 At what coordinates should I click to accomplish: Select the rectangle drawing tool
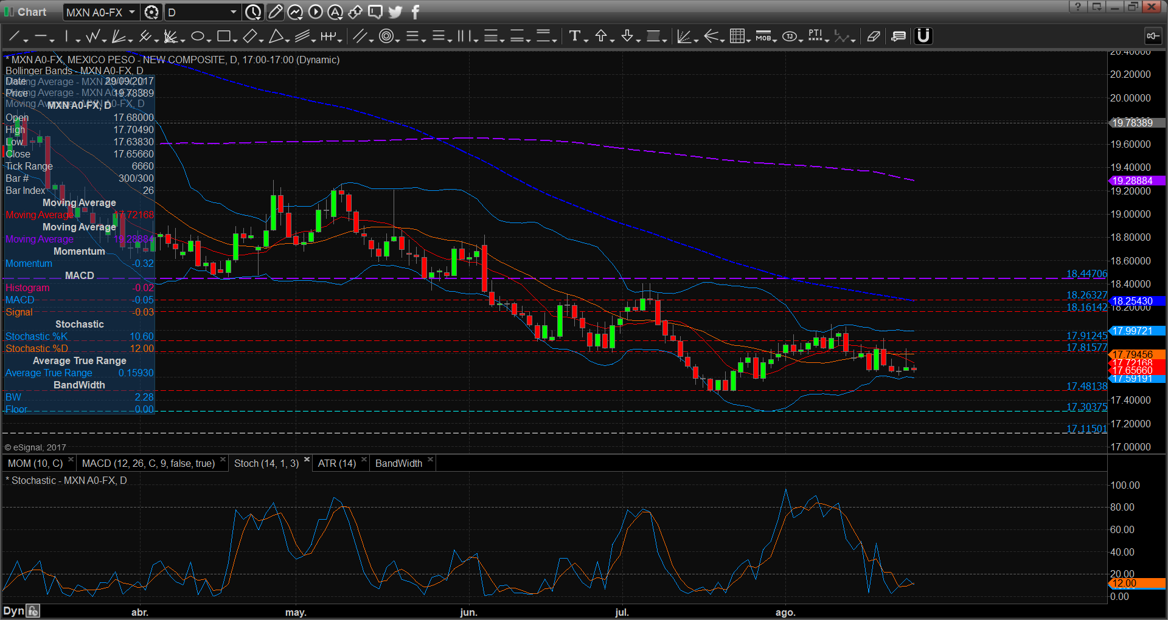[223, 36]
